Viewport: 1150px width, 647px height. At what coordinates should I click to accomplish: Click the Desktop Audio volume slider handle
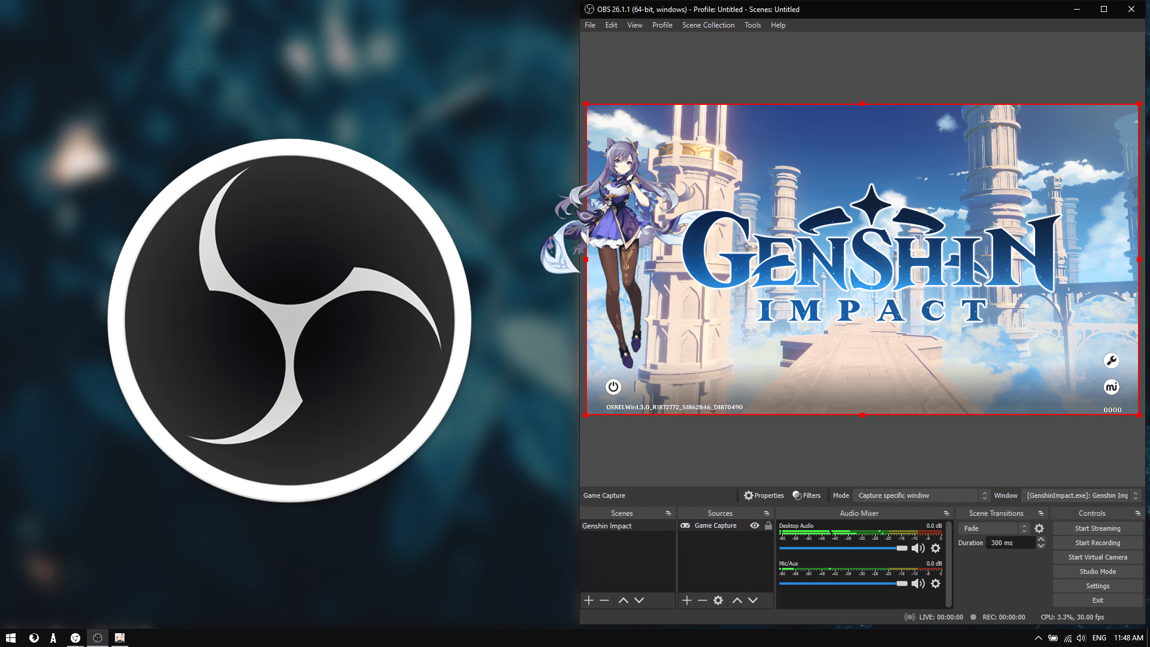coord(902,548)
